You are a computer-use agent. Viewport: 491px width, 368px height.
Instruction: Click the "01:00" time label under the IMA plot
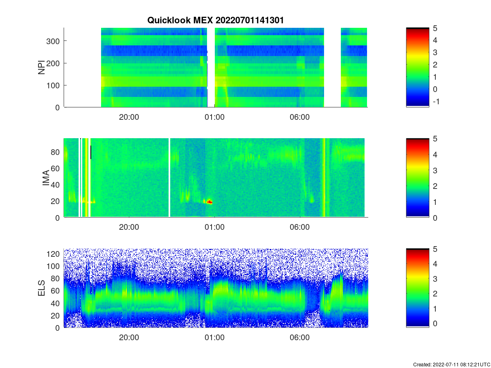pyautogui.click(x=214, y=227)
